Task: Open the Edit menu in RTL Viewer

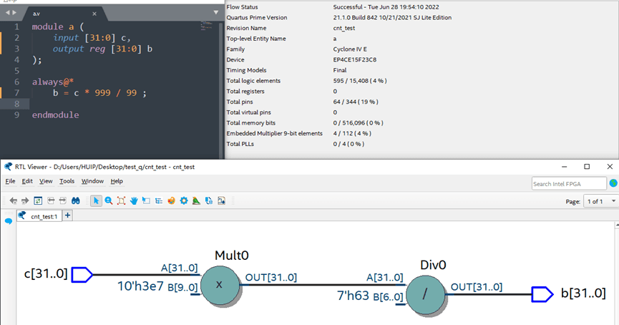Action: [27, 181]
